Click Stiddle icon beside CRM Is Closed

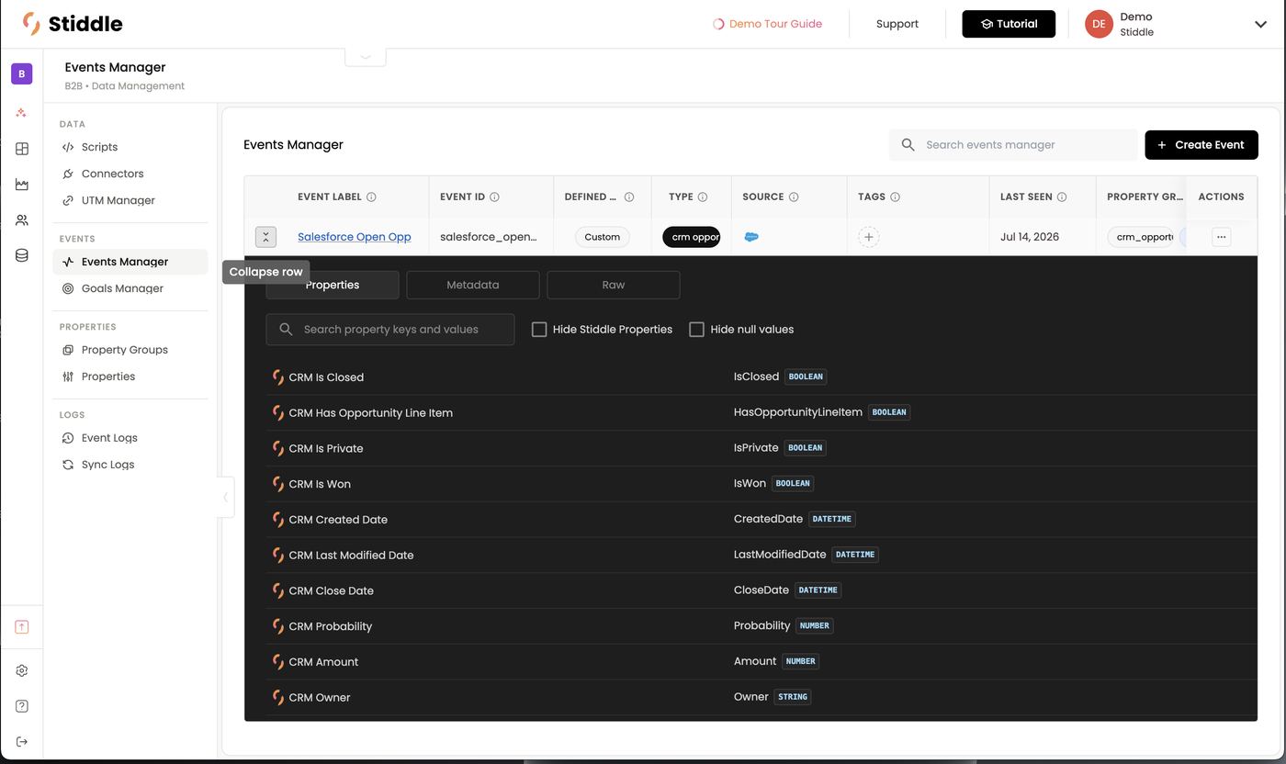(x=277, y=377)
